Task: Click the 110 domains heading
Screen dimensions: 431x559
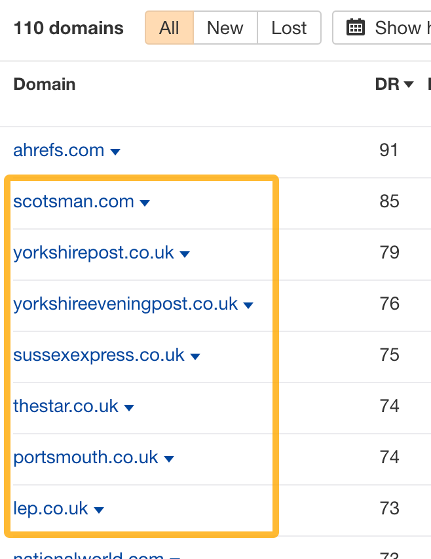Action: [x=68, y=28]
